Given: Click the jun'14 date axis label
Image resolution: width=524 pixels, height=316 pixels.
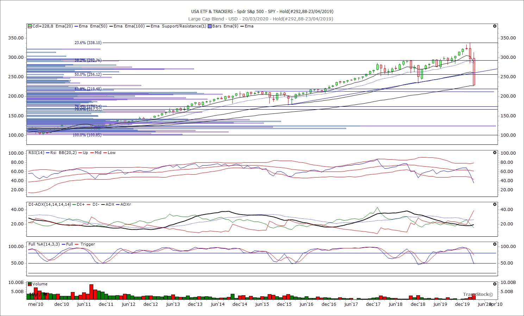Looking at the screenshot, I should (x=218, y=304).
